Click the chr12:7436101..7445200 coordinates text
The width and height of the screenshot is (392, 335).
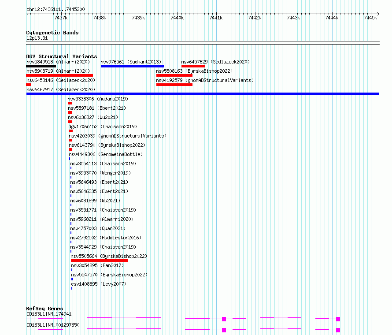tap(55, 10)
